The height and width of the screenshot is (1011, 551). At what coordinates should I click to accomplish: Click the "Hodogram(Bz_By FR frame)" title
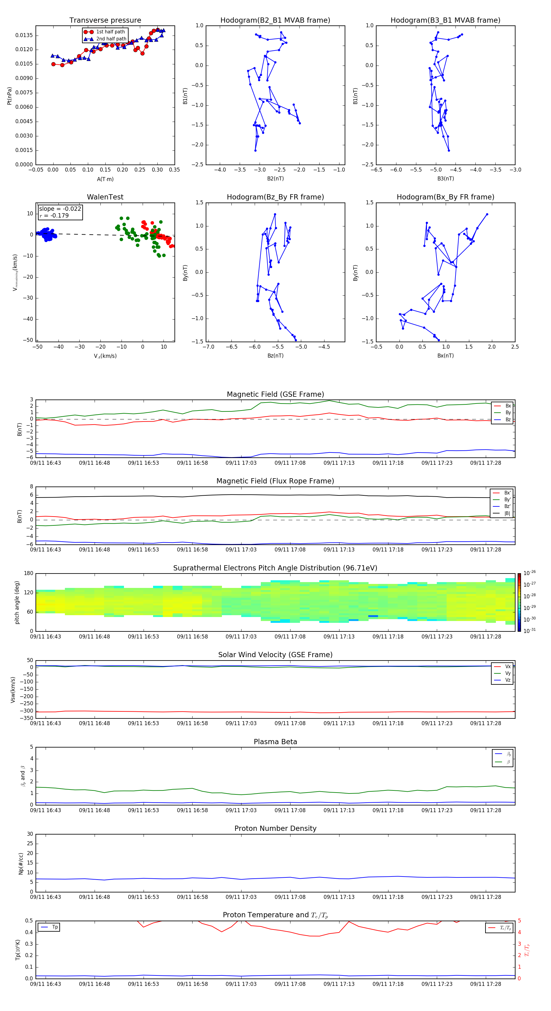point(275,197)
